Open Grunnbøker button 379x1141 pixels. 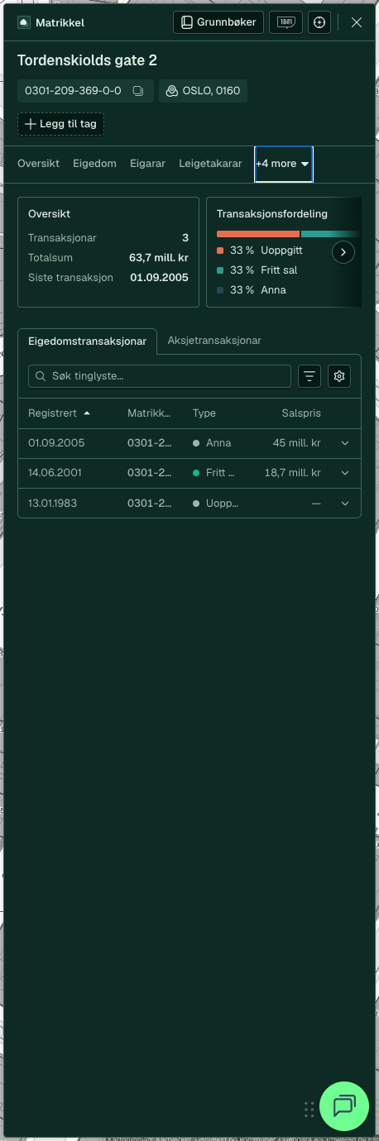point(219,22)
